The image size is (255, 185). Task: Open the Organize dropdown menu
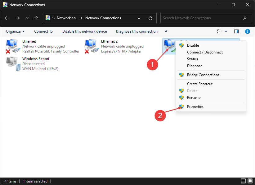(15, 31)
